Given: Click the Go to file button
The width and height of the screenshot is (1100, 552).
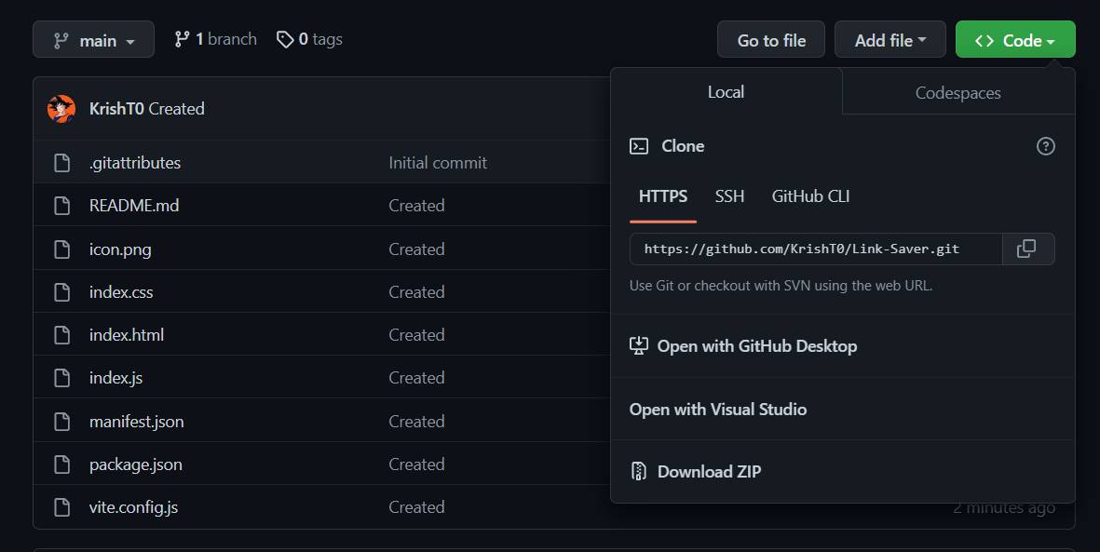Looking at the screenshot, I should (x=771, y=40).
